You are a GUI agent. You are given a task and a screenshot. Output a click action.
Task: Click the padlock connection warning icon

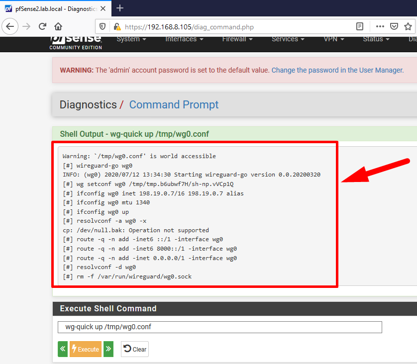117,27
